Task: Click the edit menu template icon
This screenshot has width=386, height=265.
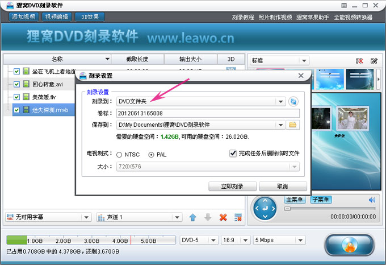Action: pyautogui.click(x=374, y=61)
